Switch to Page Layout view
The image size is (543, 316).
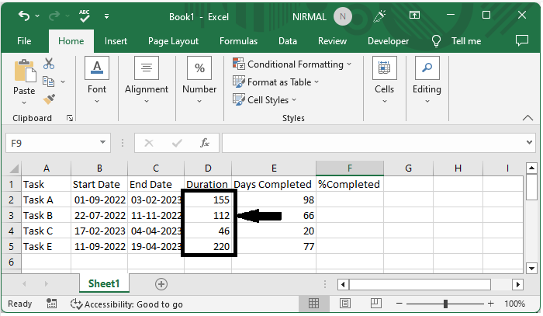click(344, 304)
